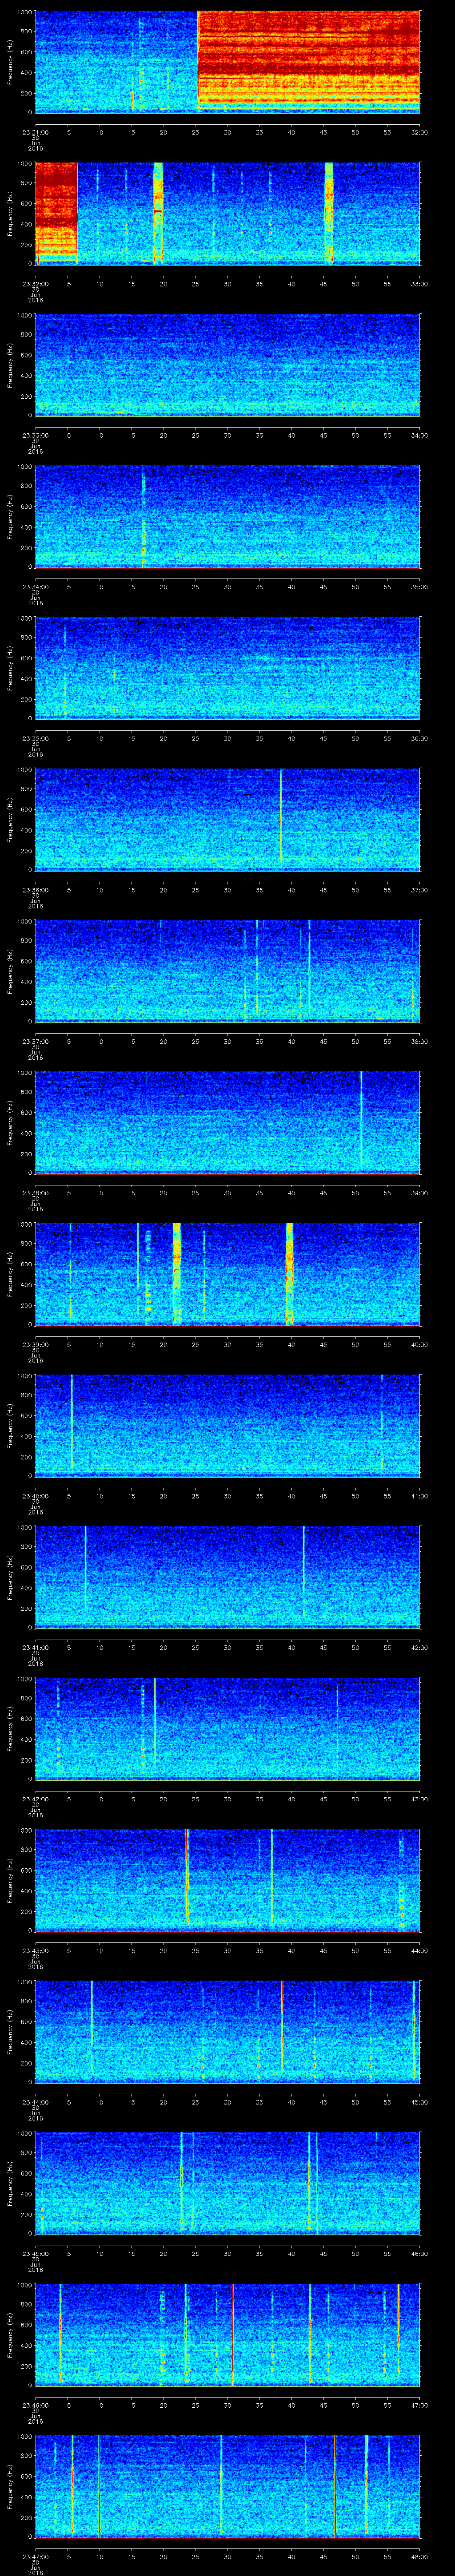Click the spectrogram panel starting at 23:38:00
Image resolution: width=455 pixels, height=2576 pixels.
[227, 1122]
